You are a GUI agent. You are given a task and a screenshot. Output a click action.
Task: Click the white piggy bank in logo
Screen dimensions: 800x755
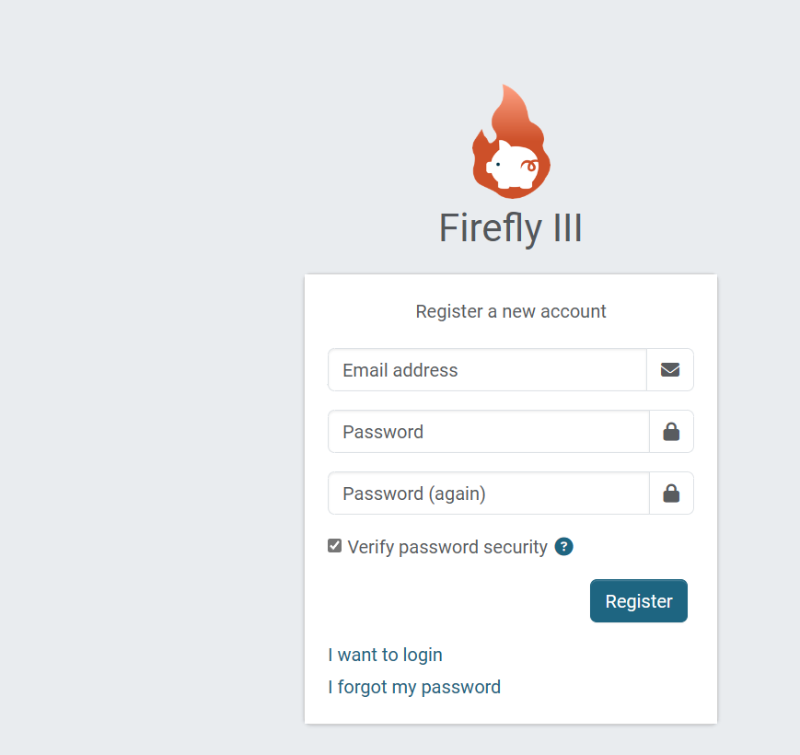pyautogui.click(x=512, y=167)
